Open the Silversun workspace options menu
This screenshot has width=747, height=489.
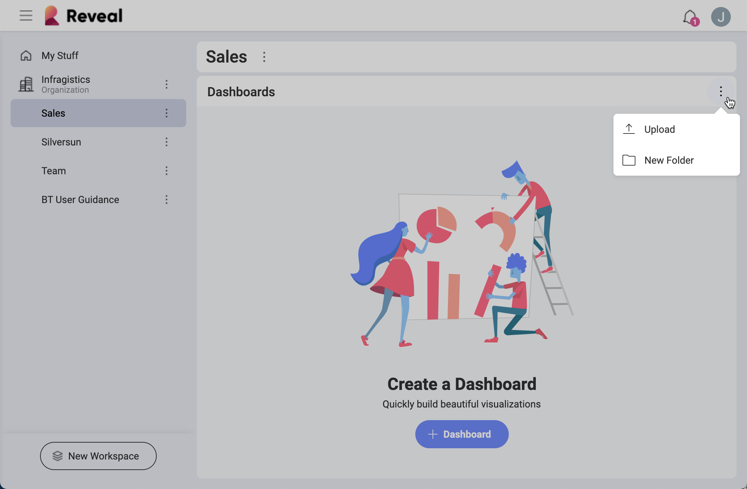167,142
